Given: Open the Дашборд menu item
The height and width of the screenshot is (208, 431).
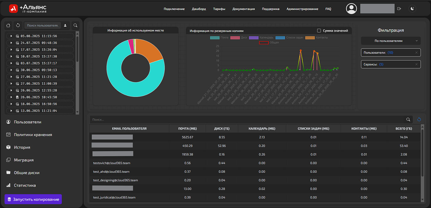Looking at the screenshot, I should tap(199, 9).
